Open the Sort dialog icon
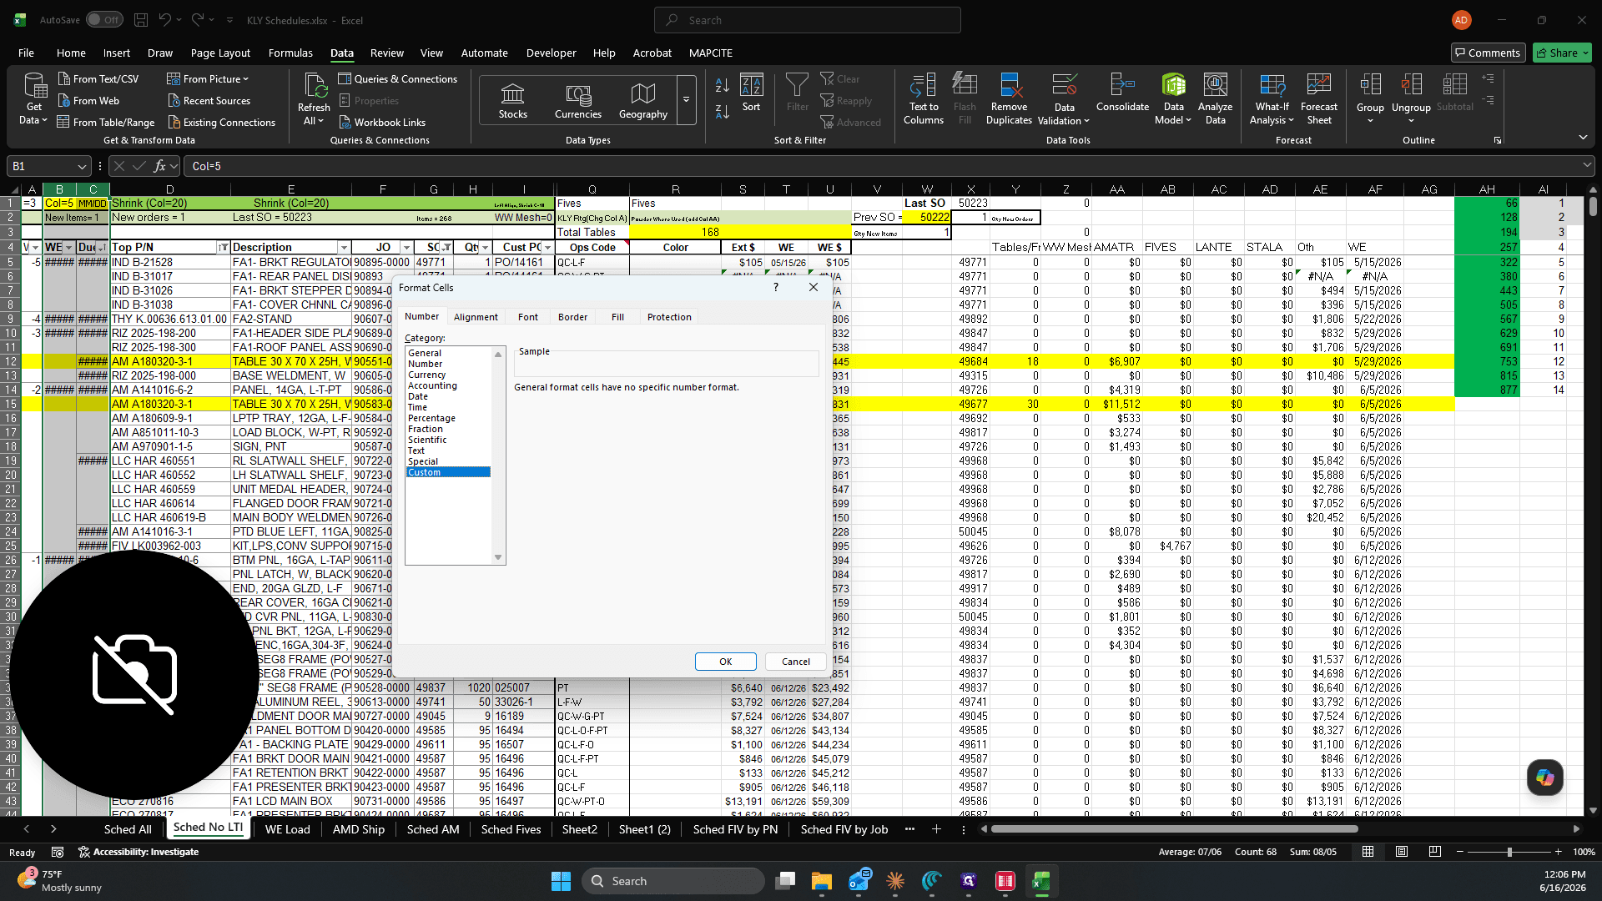The image size is (1602, 901). (751, 92)
